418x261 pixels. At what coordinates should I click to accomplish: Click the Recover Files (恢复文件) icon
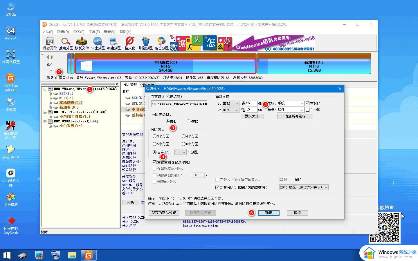[82, 43]
